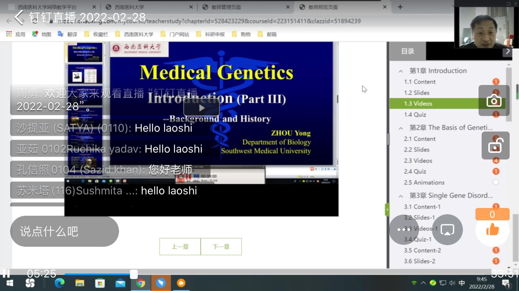Open Chrome from the Windows taskbar
The width and height of the screenshot is (519, 291).
point(140,283)
